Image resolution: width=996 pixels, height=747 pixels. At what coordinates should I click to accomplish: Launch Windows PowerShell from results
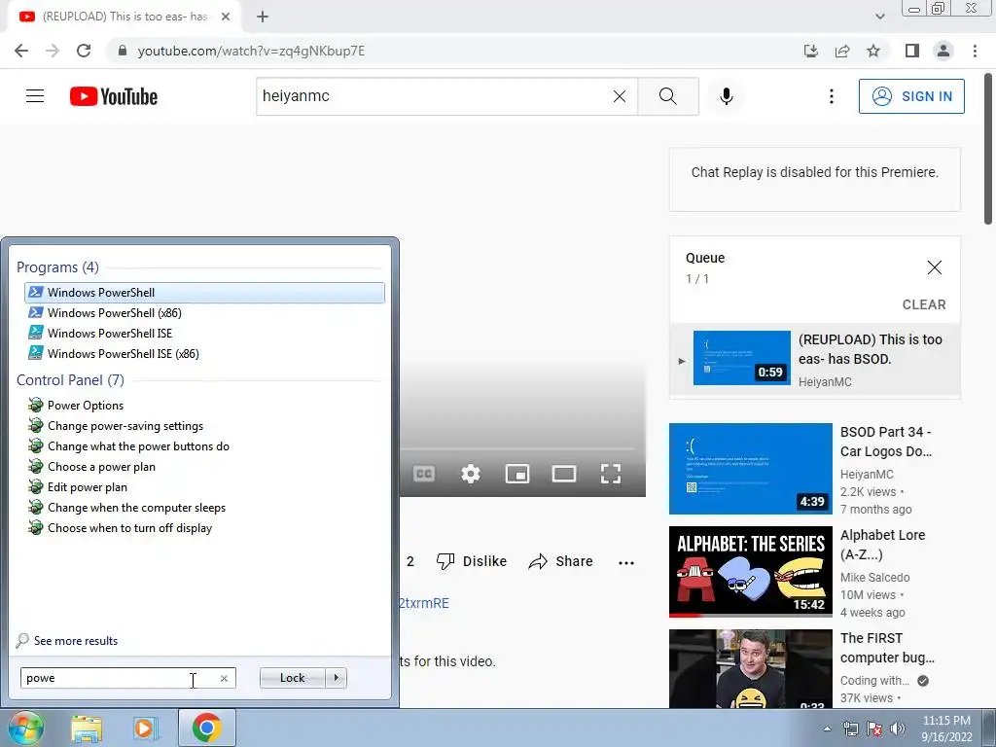tap(204, 292)
